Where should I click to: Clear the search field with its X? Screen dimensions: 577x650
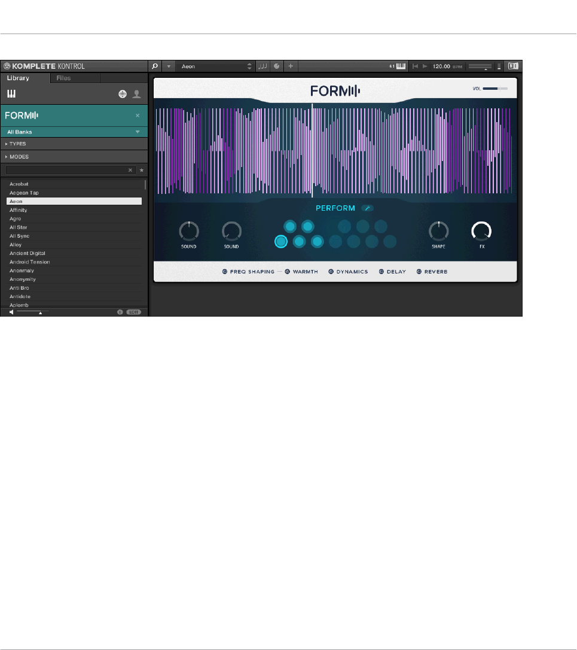(130, 170)
